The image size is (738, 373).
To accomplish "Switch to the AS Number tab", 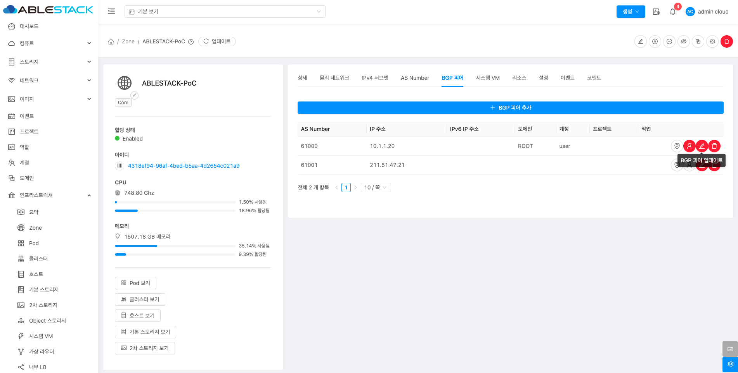I will pyautogui.click(x=415, y=78).
